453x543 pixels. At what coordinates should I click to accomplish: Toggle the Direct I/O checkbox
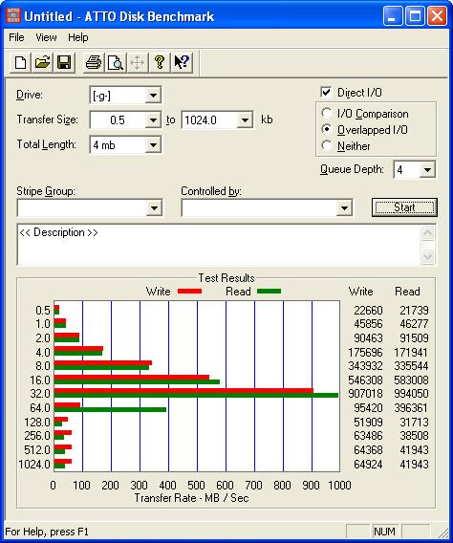pyautogui.click(x=326, y=93)
